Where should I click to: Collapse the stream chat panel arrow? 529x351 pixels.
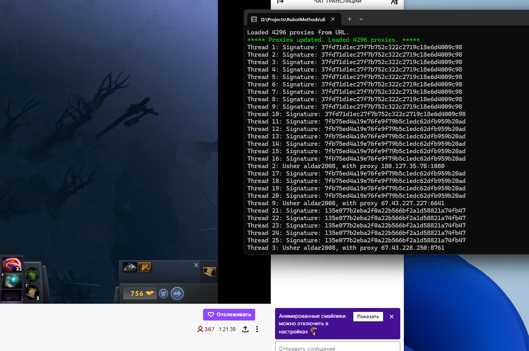click(x=280, y=2)
